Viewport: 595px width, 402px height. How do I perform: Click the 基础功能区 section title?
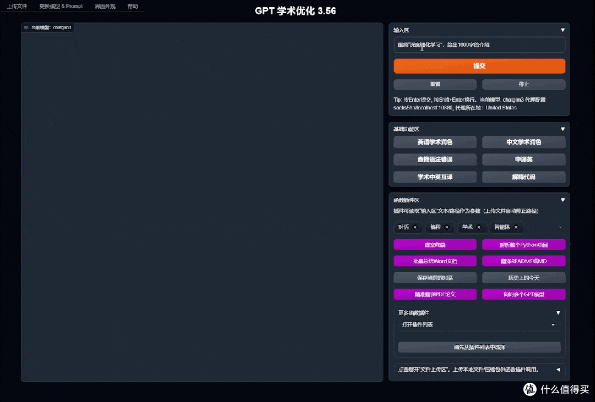click(x=407, y=129)
